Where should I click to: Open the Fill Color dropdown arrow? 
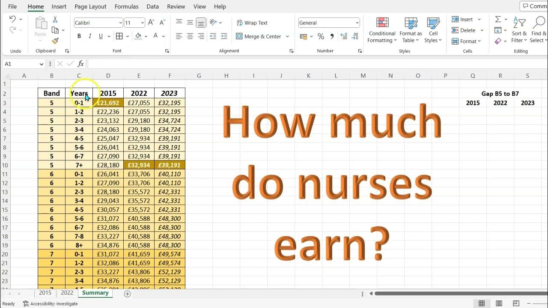coord(146,36)
